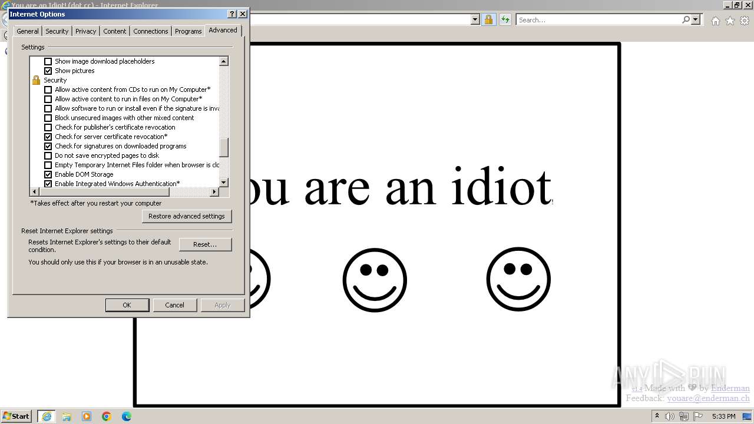Click the v1.4 version link
This screenshot has height=424, width=754.
point(637,389)
